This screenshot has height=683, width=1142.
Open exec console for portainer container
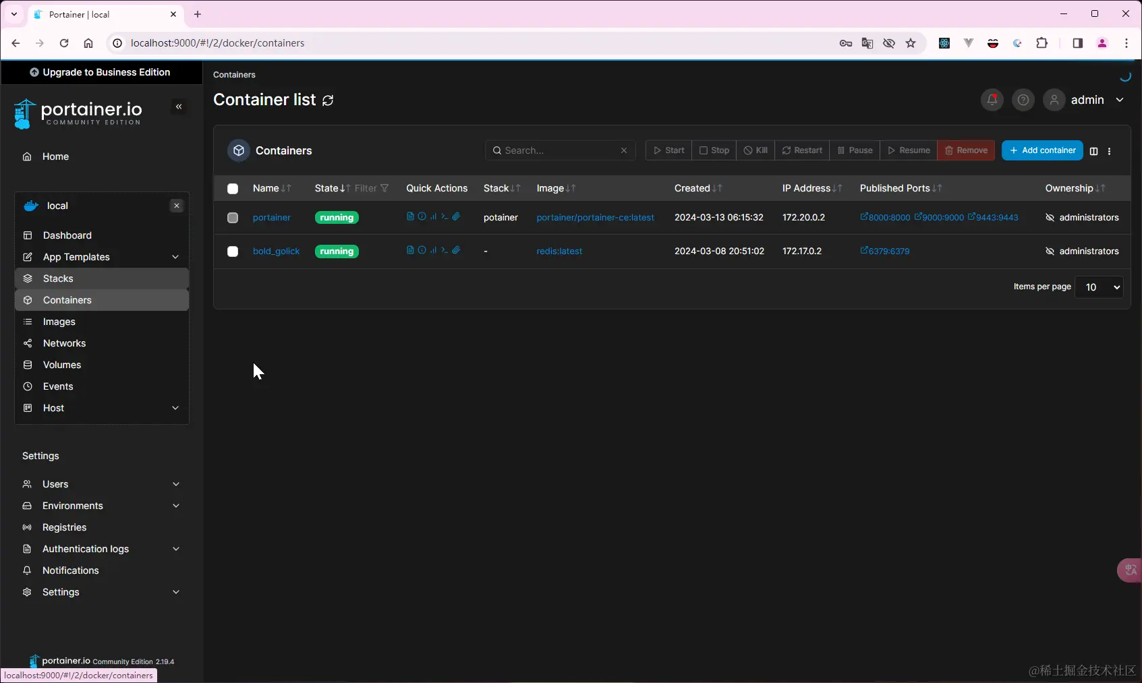point(445,216)
